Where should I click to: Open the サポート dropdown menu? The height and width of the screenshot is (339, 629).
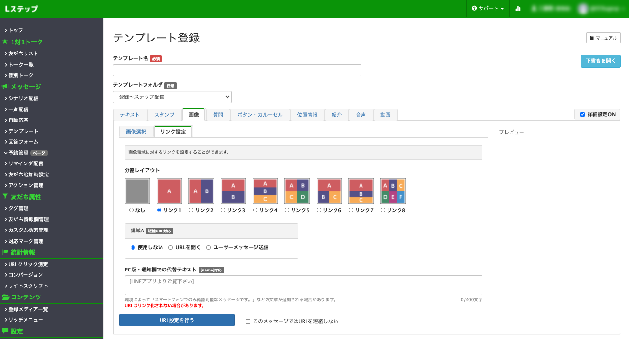488,9
